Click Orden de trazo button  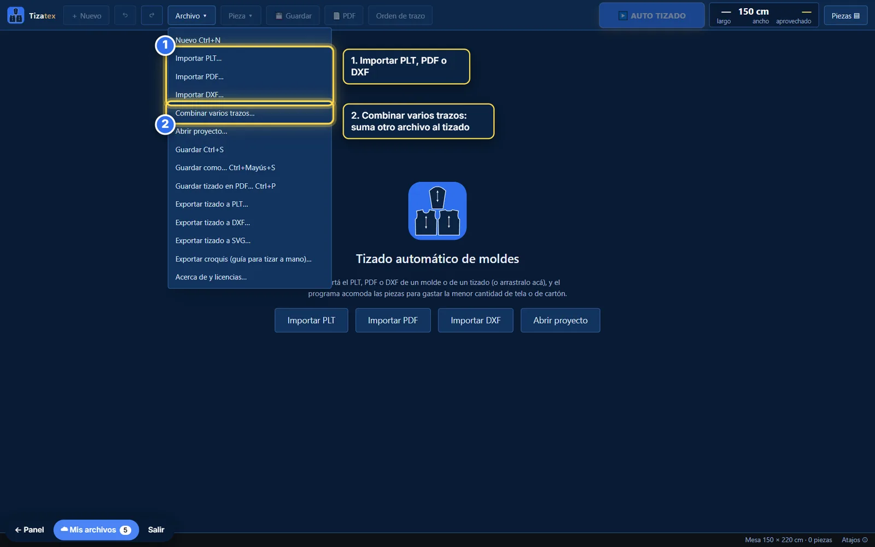[400, 16]
